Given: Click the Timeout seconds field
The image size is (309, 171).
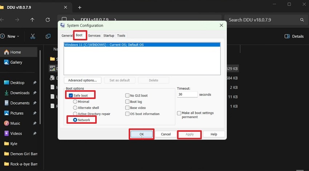Looking at the screenshot, I should tap(187, 95).
